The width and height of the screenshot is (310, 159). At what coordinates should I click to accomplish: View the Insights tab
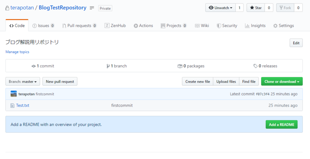click(x=255, y=26)
